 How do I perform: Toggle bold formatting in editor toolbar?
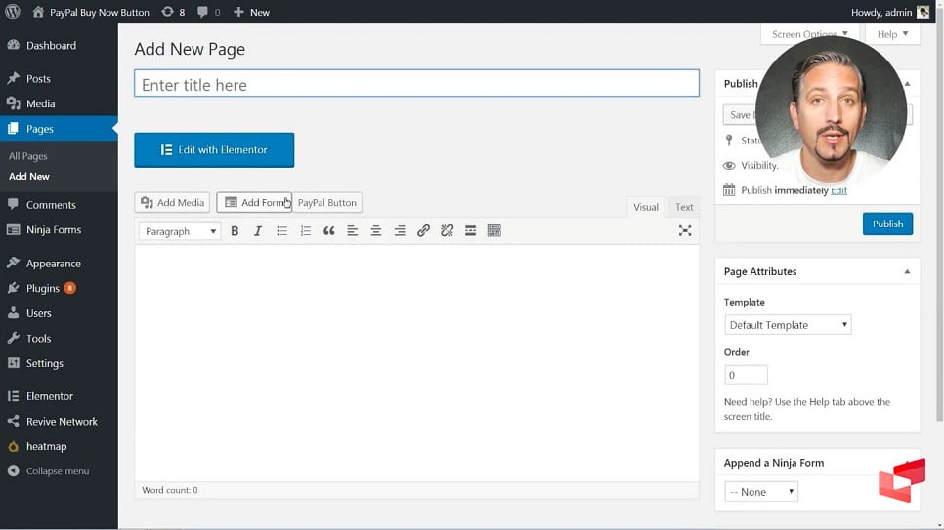pyautogui.click(x=235, y=231)
